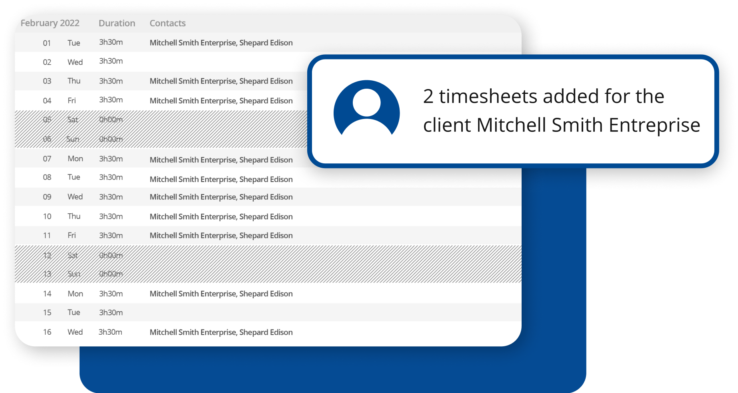Viewport: 738px width, 393px height.
Task: Click the user avatar icon in notification
Action: click(366, 108)
